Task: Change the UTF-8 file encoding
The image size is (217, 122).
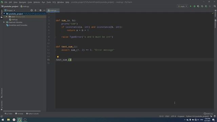Action: point(173,116)
